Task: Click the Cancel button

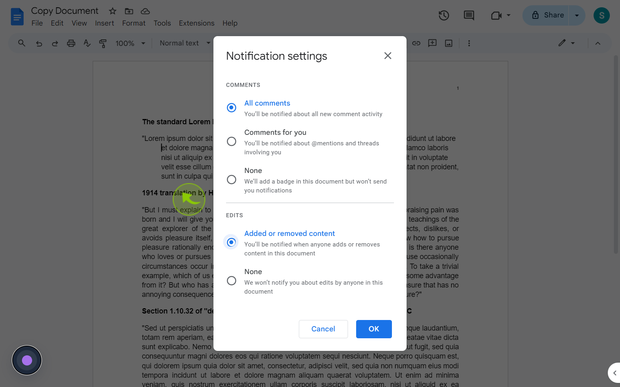Action: tap(323, 329)
